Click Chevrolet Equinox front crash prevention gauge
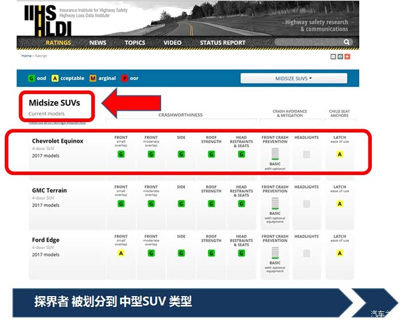The height and width of the screenshot is (320, 401). pos(275,154)
